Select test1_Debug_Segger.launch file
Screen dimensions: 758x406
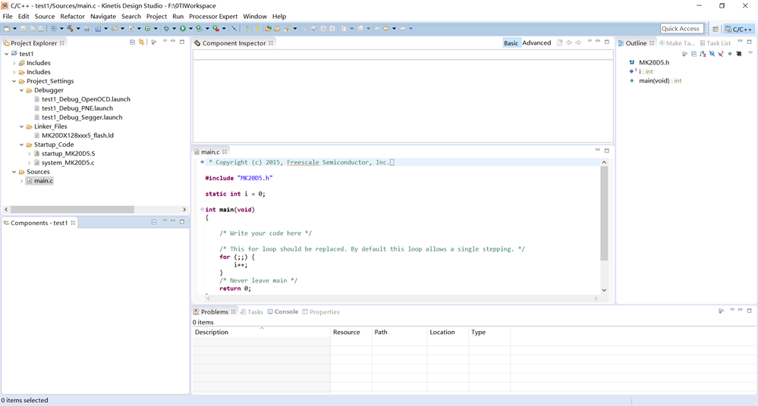click(x=82, y=117)
